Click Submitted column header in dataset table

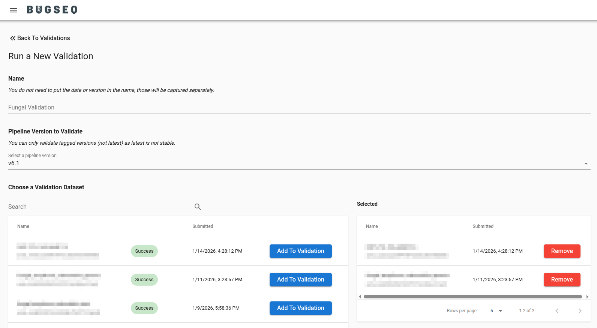tap(202, 226)
